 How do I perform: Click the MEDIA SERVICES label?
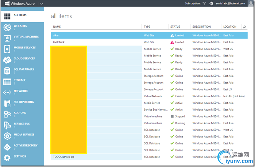(x=24, y=134)
